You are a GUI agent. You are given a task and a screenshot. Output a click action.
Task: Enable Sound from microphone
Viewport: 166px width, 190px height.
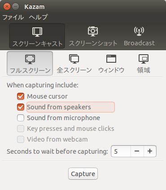coord(21,118)
